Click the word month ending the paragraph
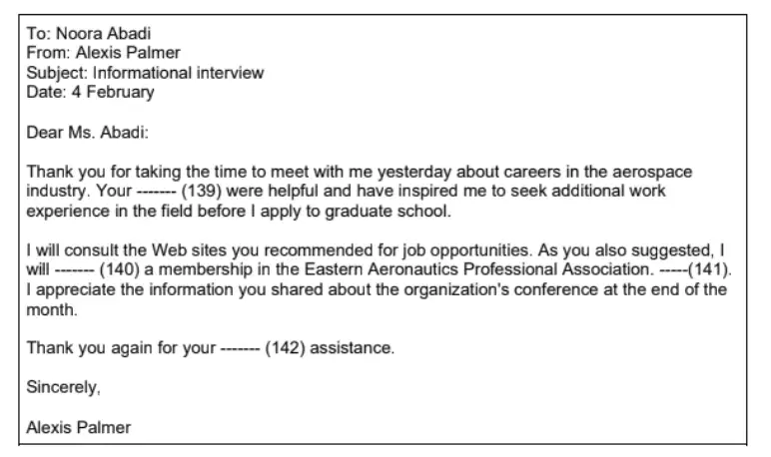The height and width of the screenshot is (457, 771). pos(52,309)
